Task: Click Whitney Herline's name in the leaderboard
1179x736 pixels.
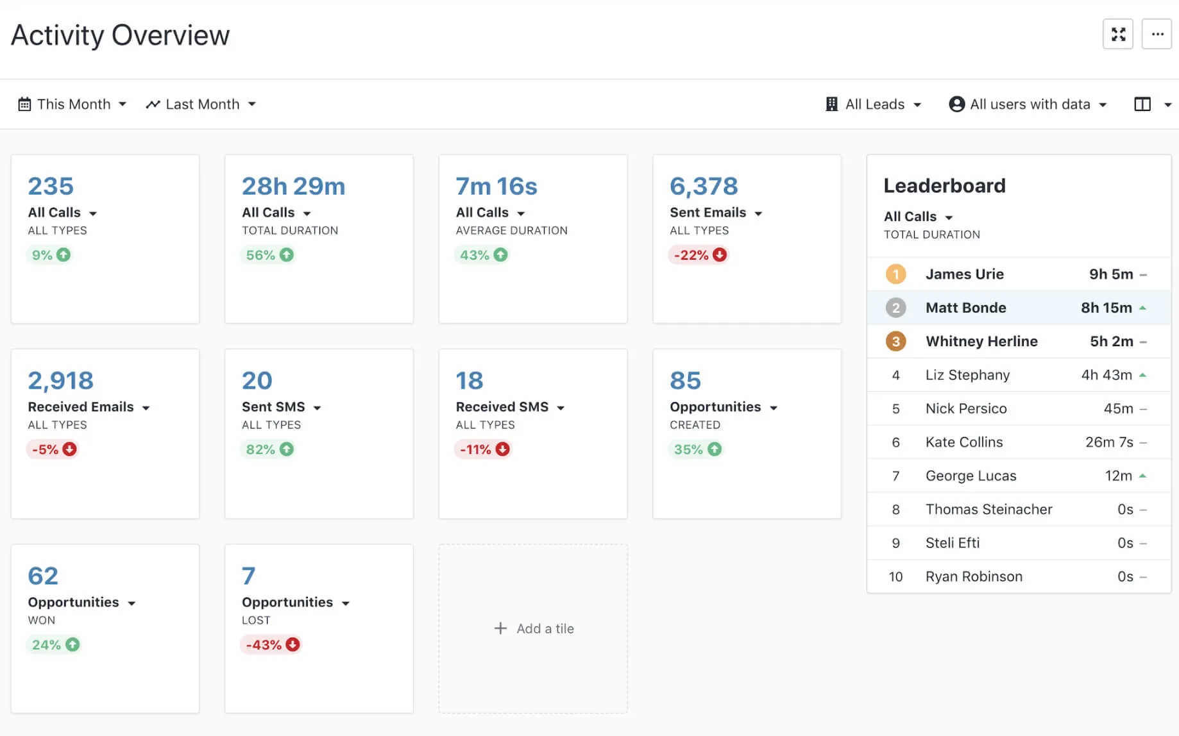Action: (x=981, y=341)
